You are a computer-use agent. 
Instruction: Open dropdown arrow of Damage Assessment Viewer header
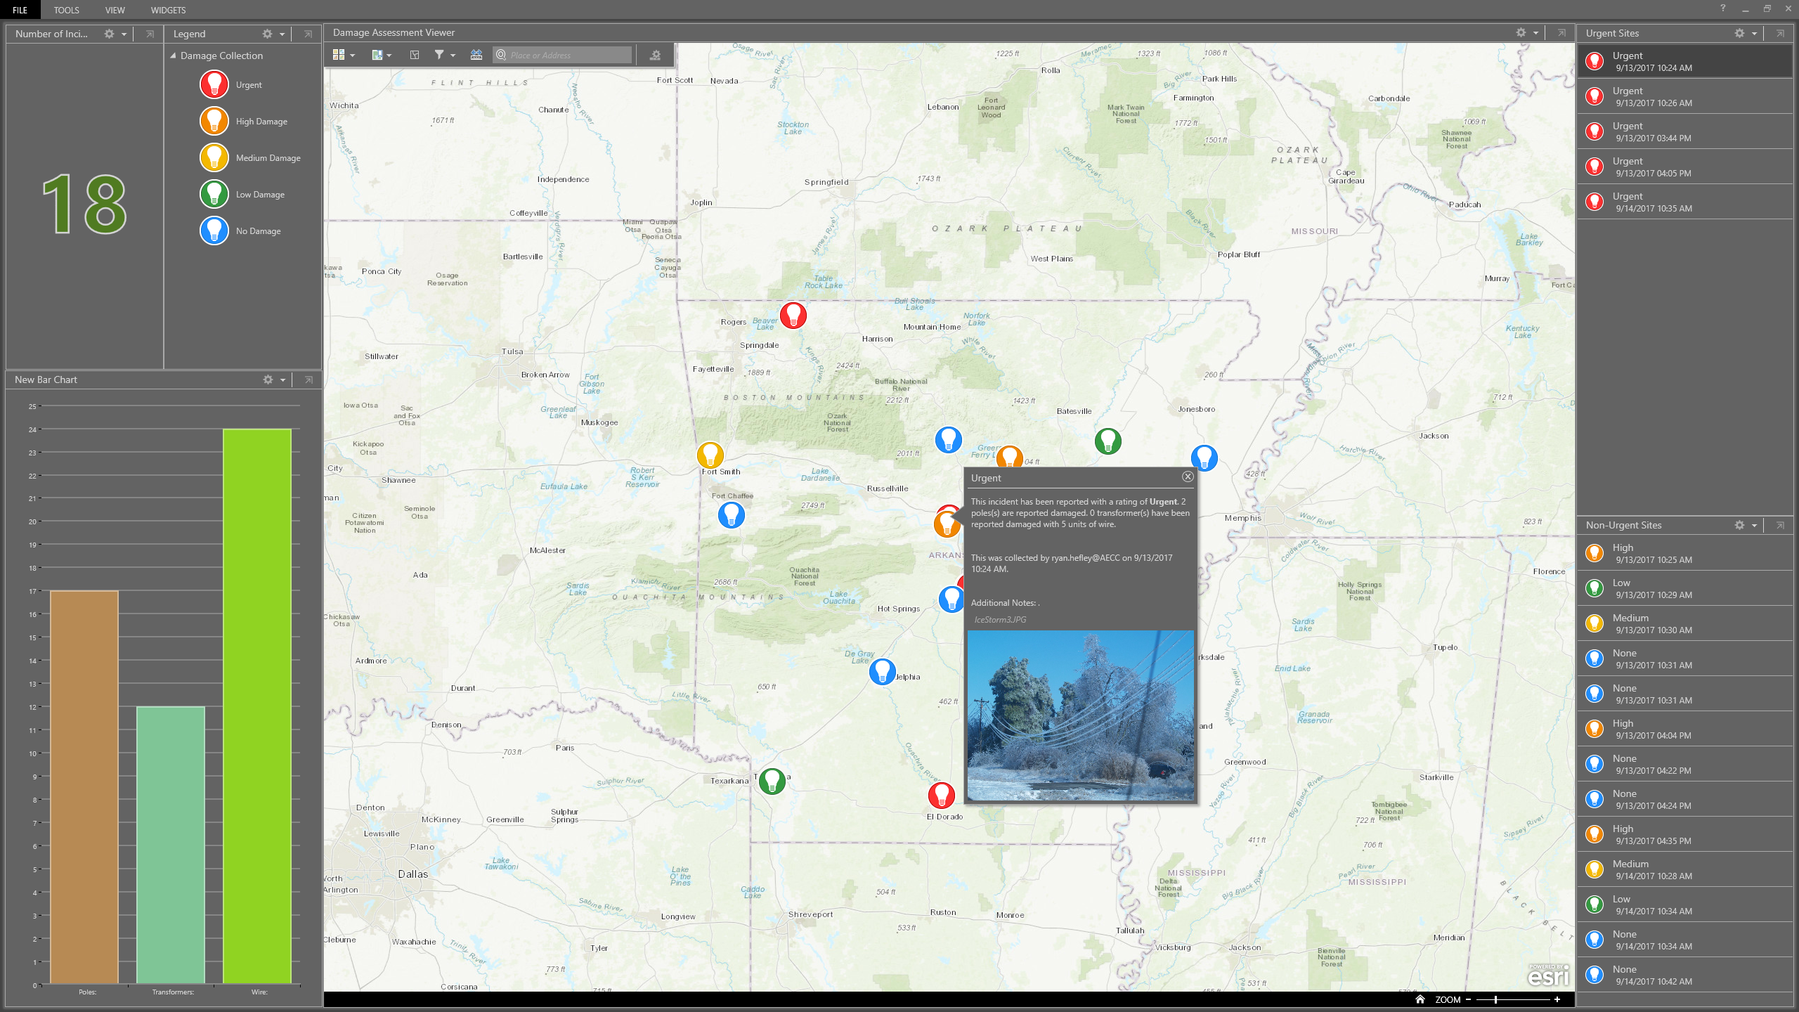pos(1536,32)
